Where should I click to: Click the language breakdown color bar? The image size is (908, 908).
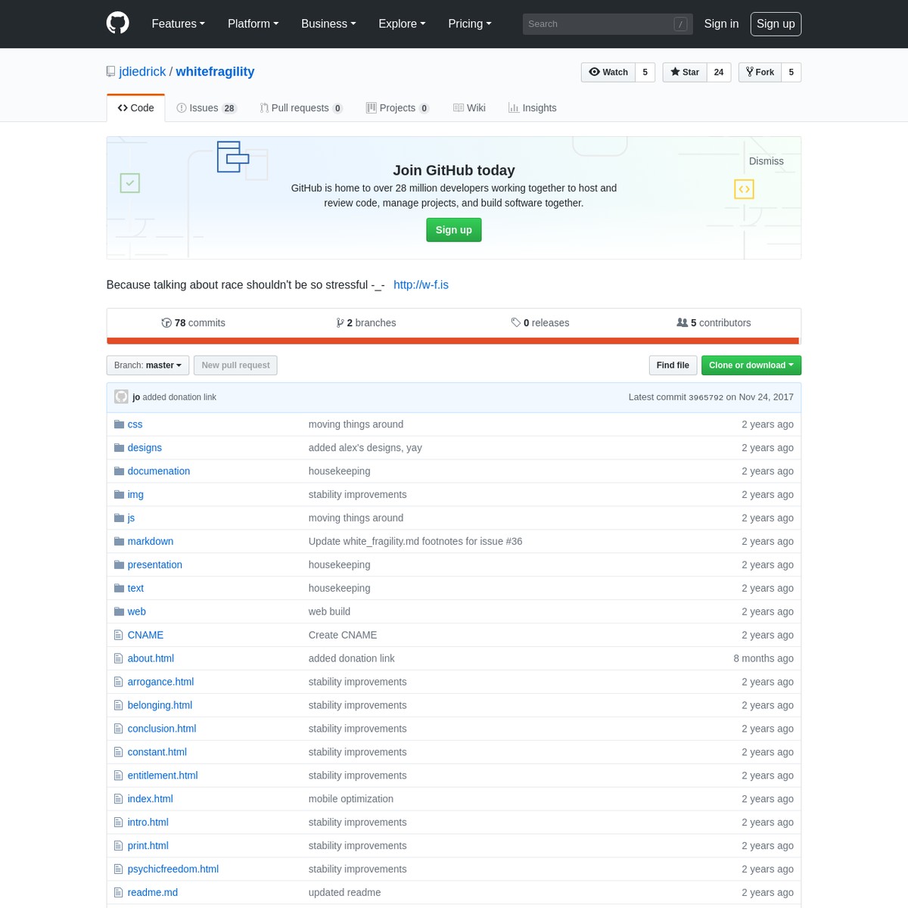(x=454, y=340)
